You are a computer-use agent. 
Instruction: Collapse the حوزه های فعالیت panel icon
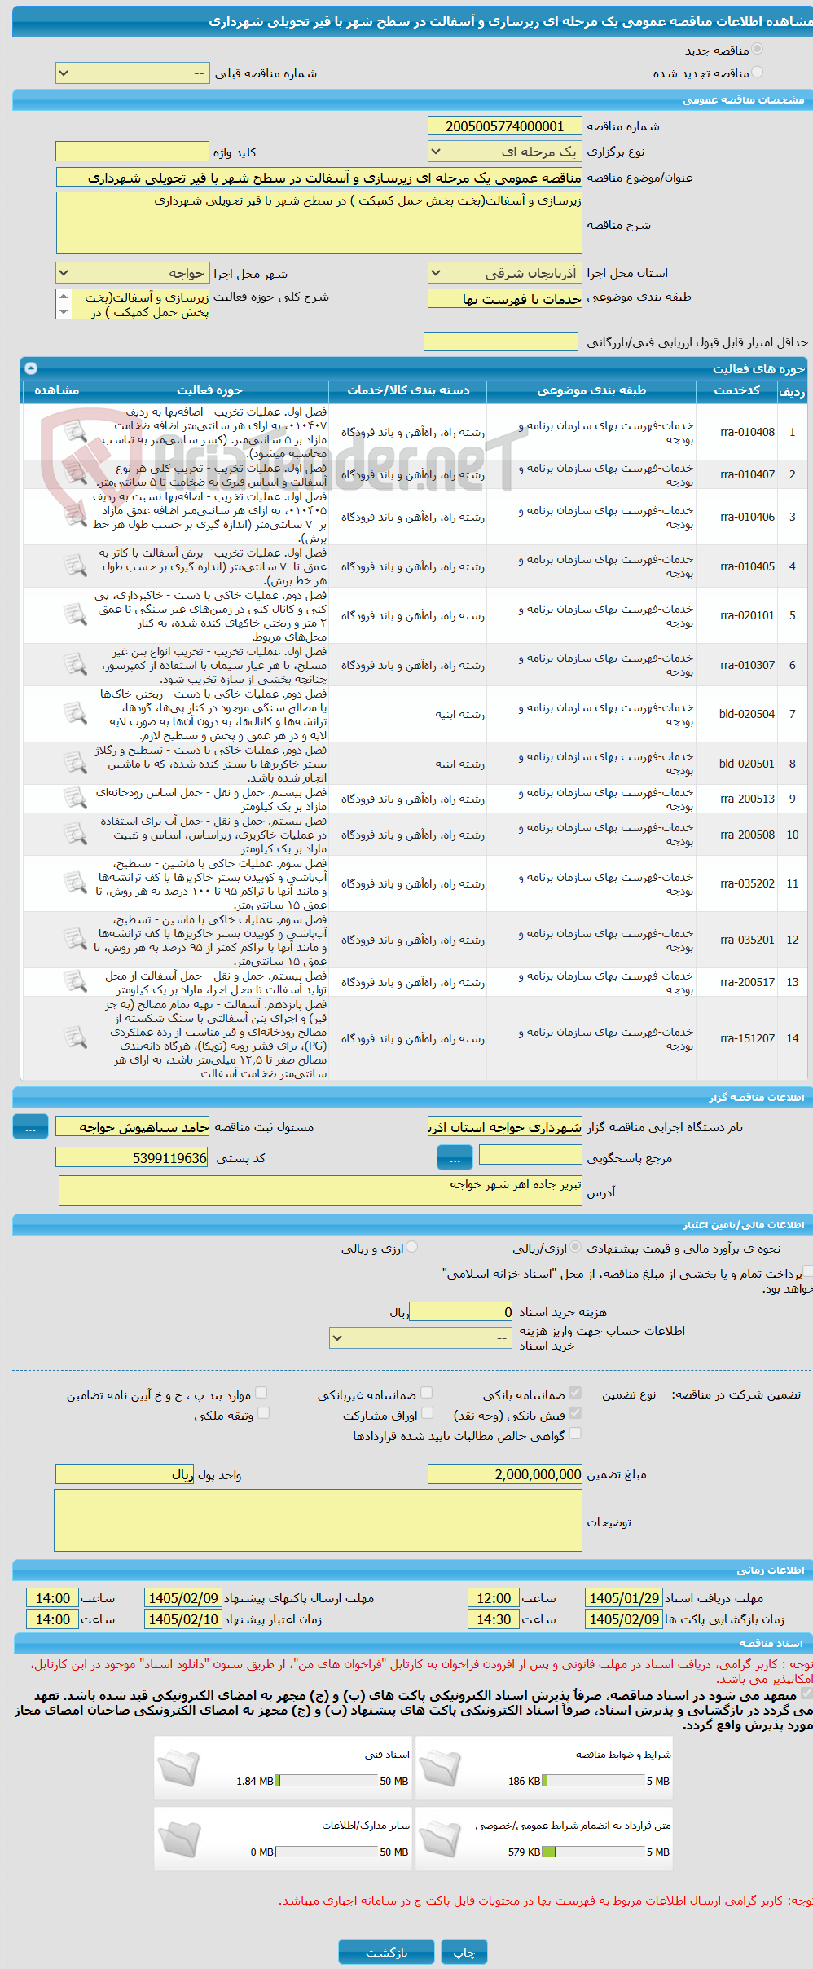pos(31,368)
